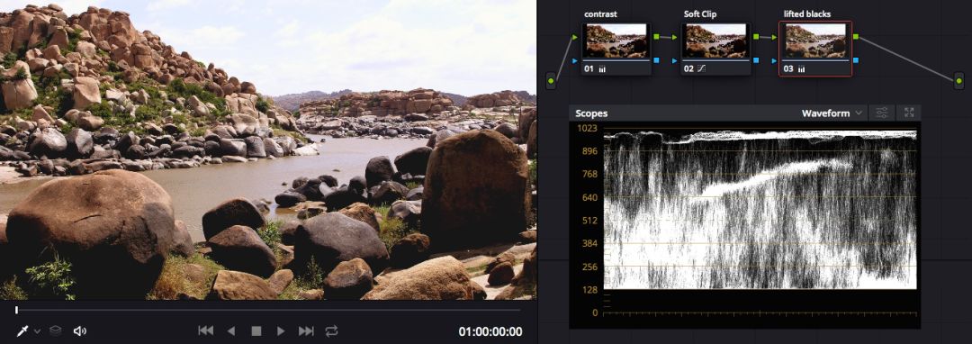Open the Waveform scope type dropdown

[832, 113]
